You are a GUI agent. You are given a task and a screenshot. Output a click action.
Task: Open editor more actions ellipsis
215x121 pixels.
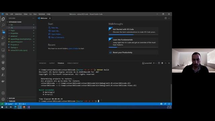pyautogui.click(x=169, y=18)
